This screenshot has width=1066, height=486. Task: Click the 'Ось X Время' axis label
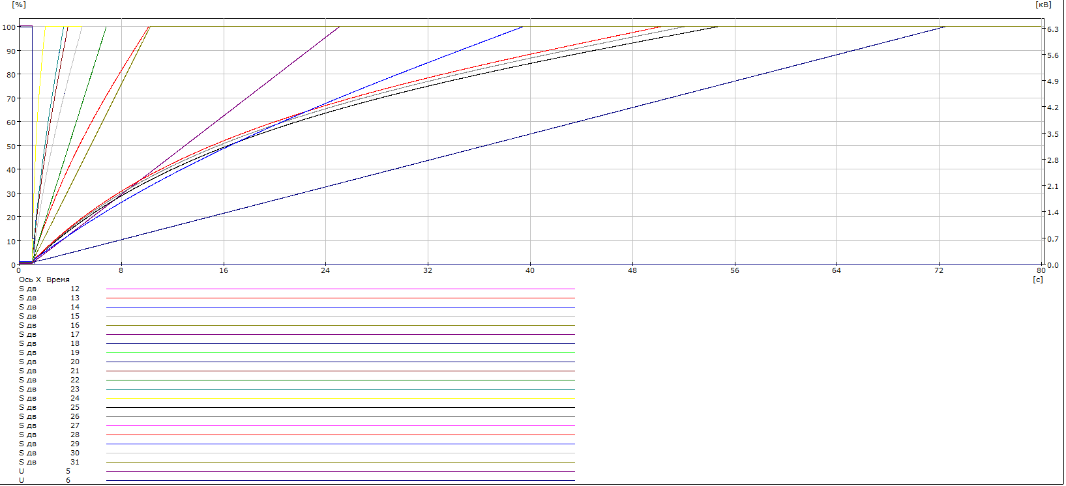coord(44,279)
